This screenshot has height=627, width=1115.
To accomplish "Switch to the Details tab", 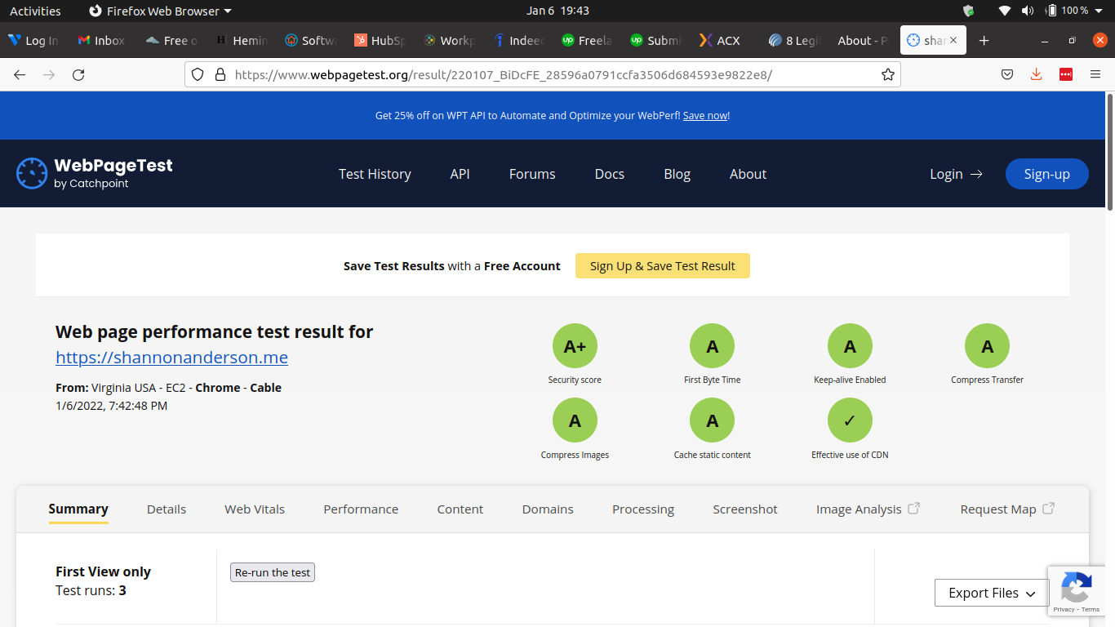I will [167, 509].
